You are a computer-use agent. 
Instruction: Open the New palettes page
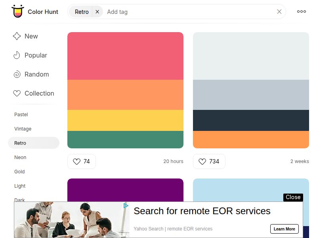pyautogui.click(x=31, y=36)
